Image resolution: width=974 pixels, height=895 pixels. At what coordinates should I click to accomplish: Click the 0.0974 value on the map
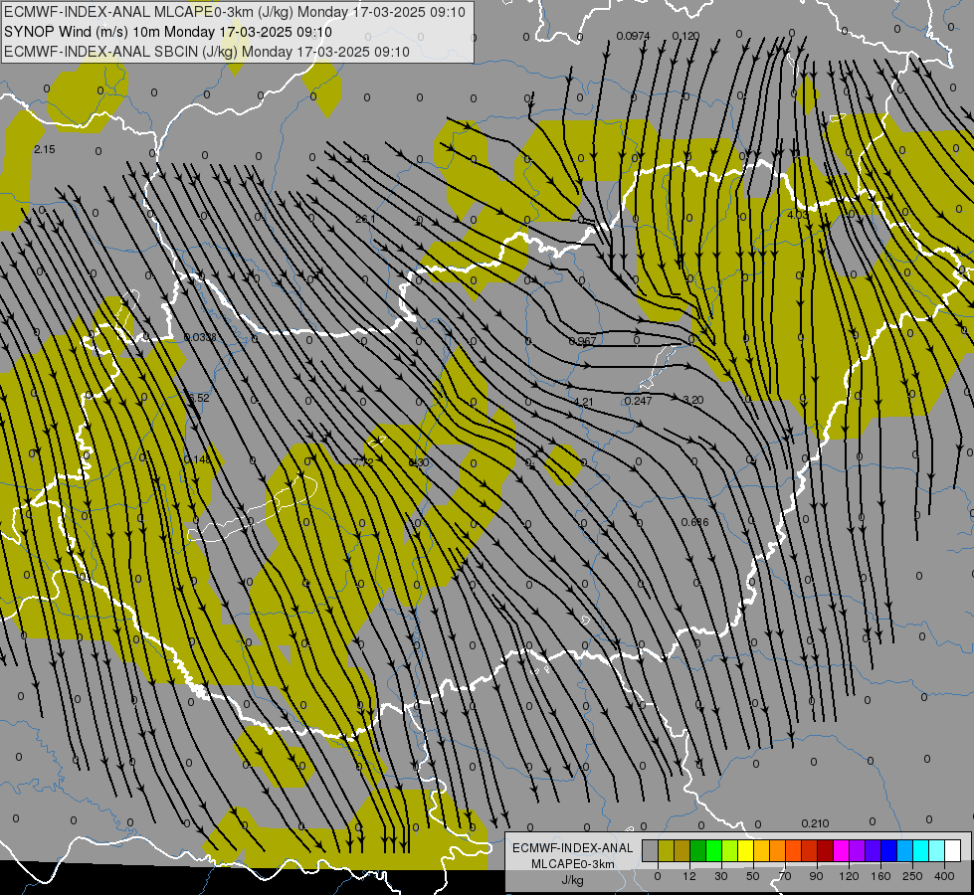(x=633, y=36)
